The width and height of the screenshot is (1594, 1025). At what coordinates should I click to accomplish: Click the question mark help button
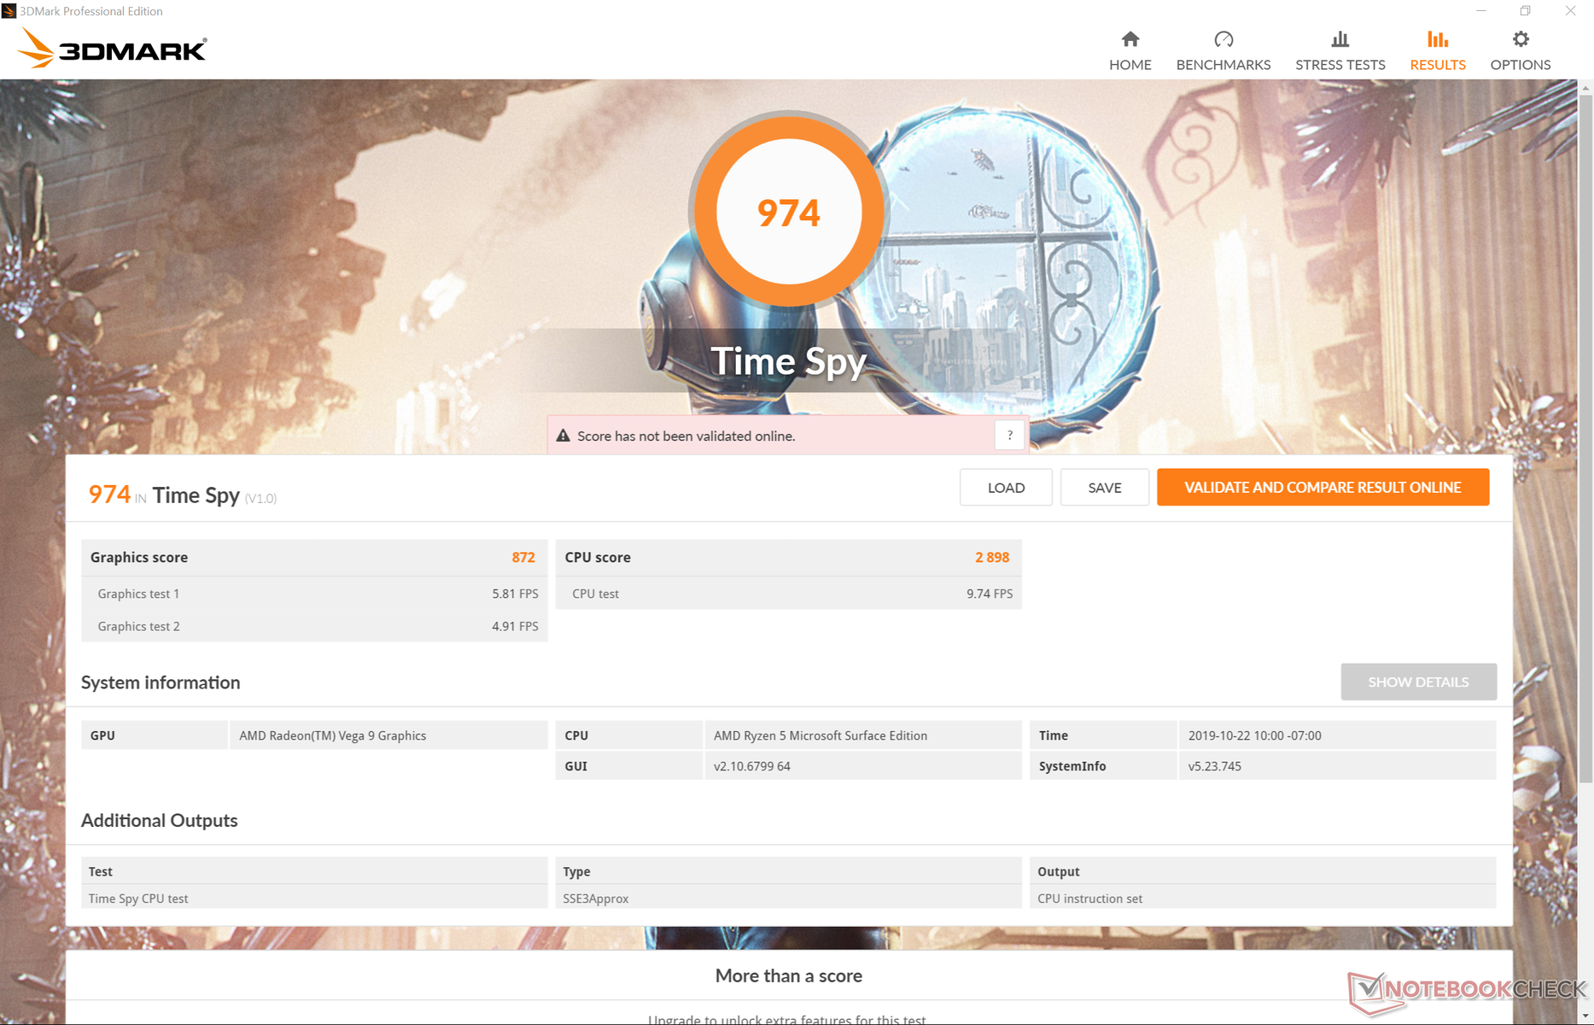click(x=1009, y=436)
